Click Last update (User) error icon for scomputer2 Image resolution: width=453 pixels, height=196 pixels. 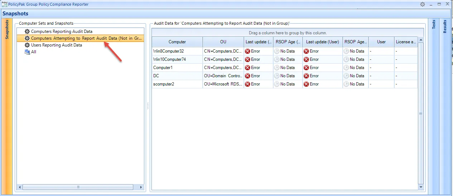(306, 84)
